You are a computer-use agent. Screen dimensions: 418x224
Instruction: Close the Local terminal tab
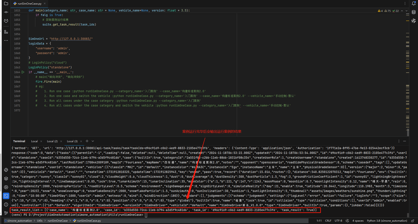(x=41, y=141)
